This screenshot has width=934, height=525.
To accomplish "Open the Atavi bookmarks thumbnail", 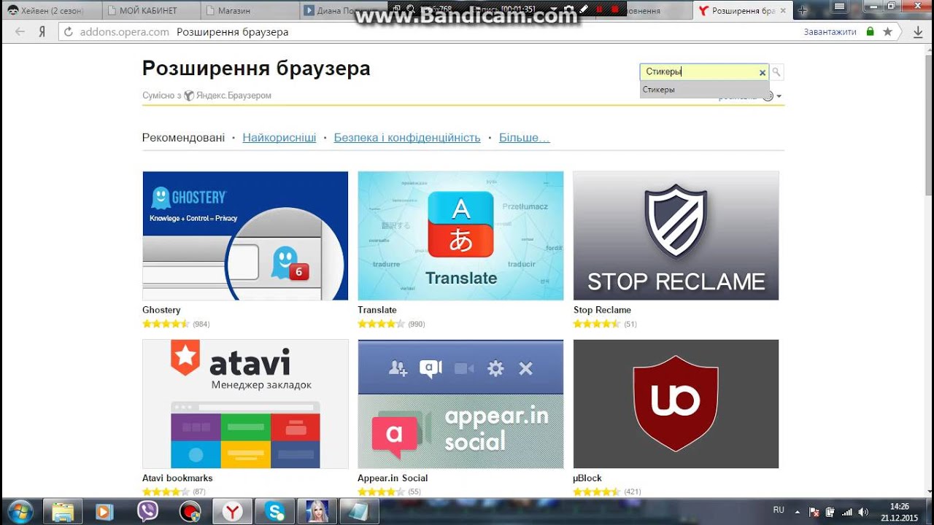I will (245, 404).
